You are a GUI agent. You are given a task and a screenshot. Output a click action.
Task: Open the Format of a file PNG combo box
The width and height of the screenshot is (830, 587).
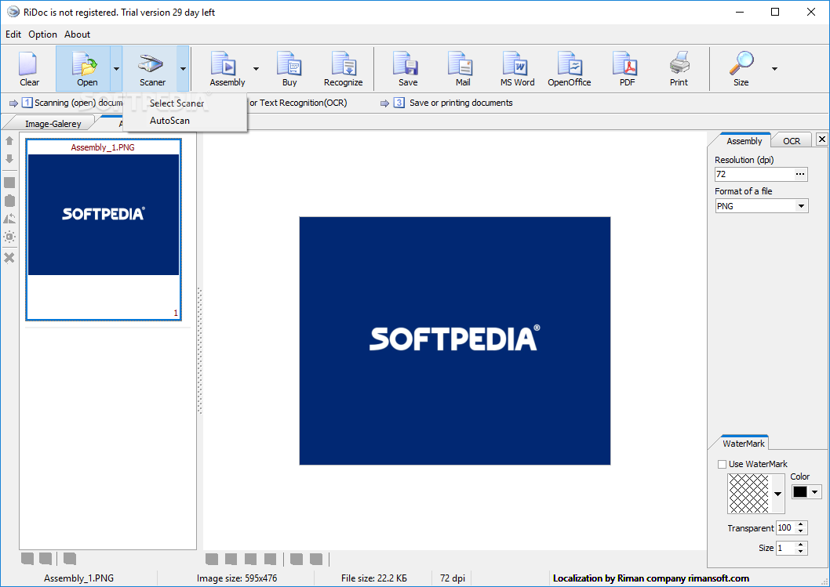[x=761, y=206]
